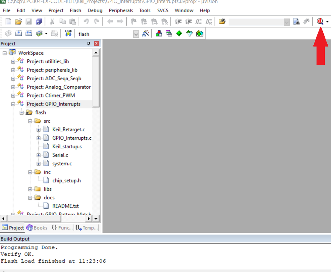Switch to the Books tab

point(36,228)
